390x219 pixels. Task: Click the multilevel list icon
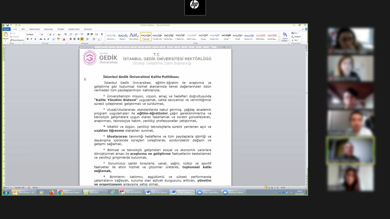point(82,35)
